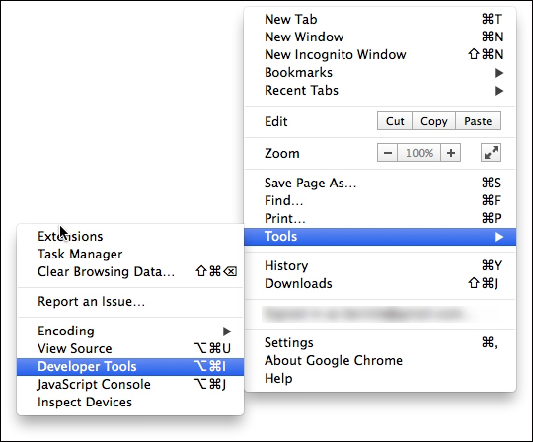Click the fullscreen arrows icon beside Zoom
Viewport: 533px width, 442px height.
pos(491,153)
